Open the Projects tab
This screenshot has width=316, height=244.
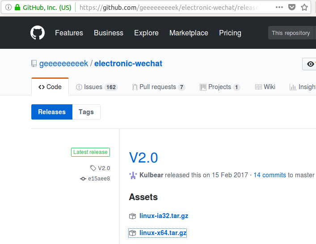(x=220, y=87)
